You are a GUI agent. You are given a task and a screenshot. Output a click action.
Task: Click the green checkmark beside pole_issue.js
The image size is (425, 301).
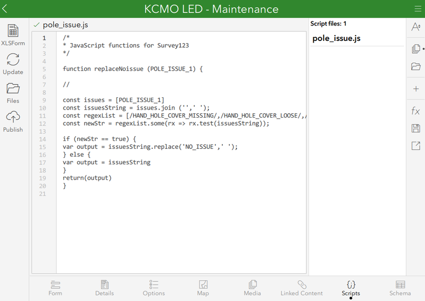[36, 25]
